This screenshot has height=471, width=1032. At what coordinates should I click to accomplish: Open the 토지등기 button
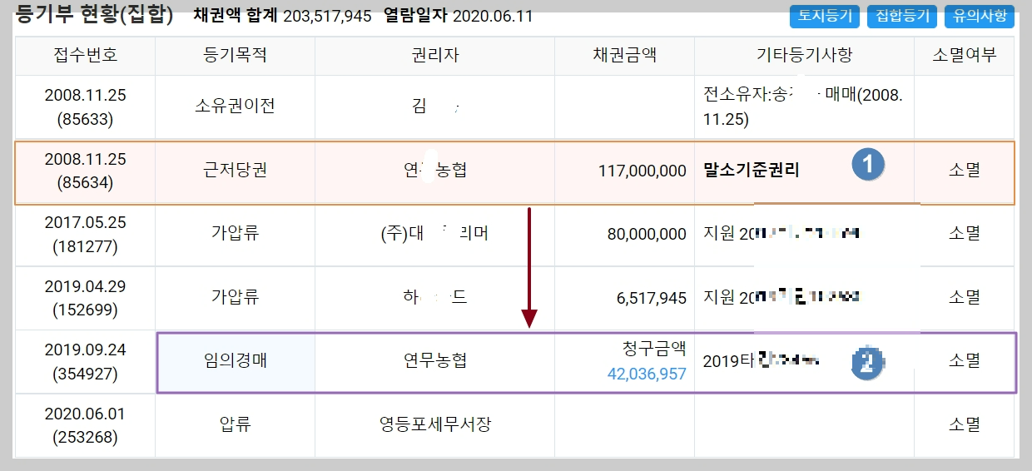pyautogui.click(x=826, y=16)
